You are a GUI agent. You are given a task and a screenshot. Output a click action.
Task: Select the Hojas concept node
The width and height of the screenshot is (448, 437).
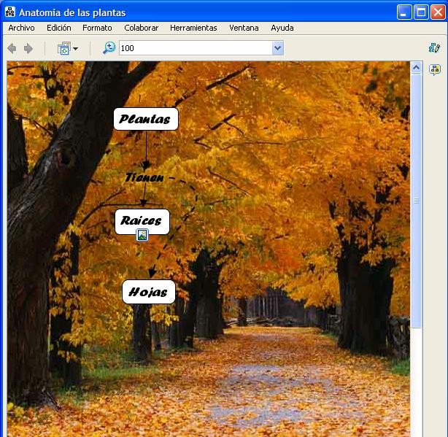[x=149, y=292]
